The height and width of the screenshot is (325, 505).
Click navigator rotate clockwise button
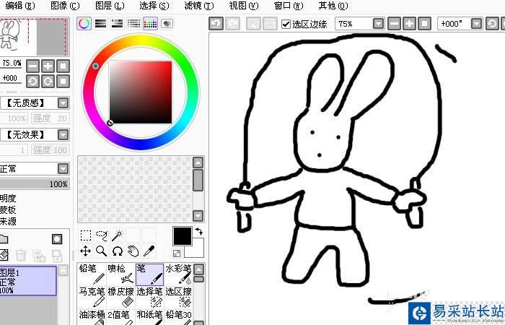[48, 81]
